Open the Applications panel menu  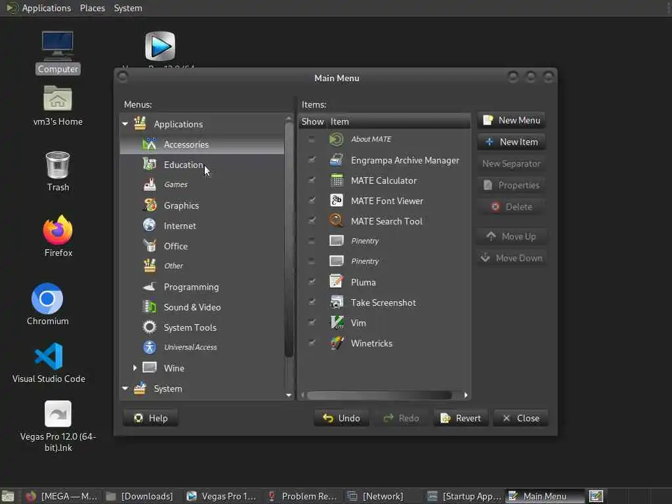tap(47, 8)
